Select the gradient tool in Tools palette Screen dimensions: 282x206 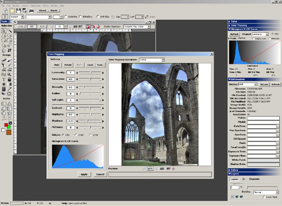[10, 84]
